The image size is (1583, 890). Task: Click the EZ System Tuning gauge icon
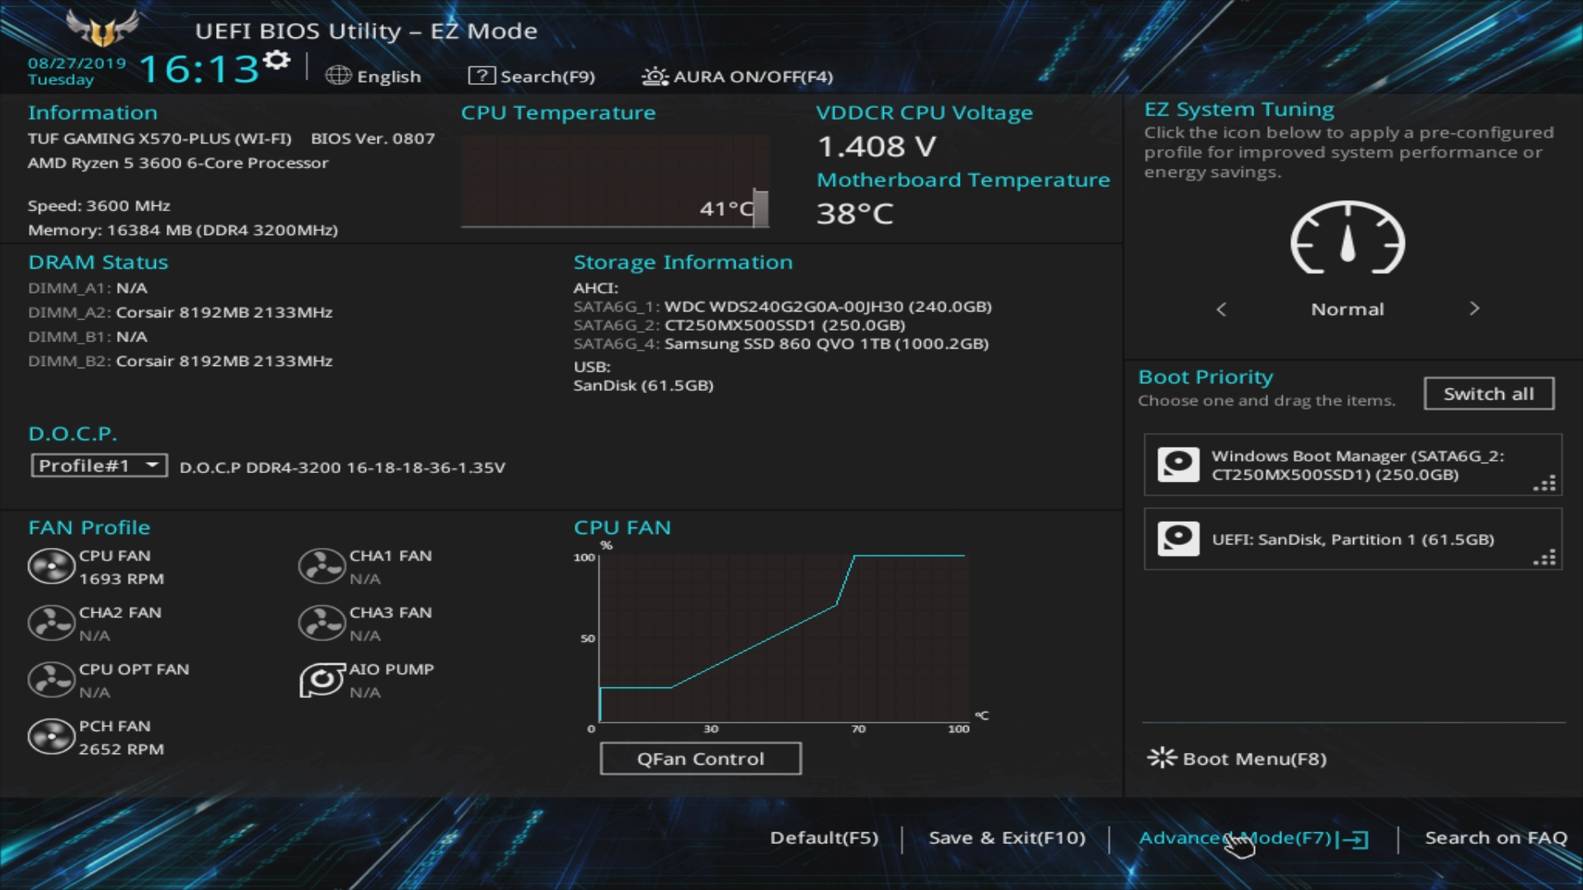1348,237
